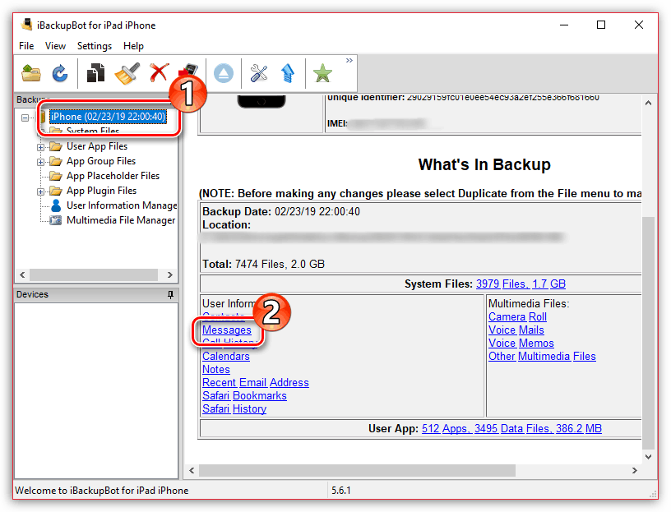The image size is (671, 512).
Task: Click the Multimedia File Manager camera icon
Action: [x=56, y=220]
